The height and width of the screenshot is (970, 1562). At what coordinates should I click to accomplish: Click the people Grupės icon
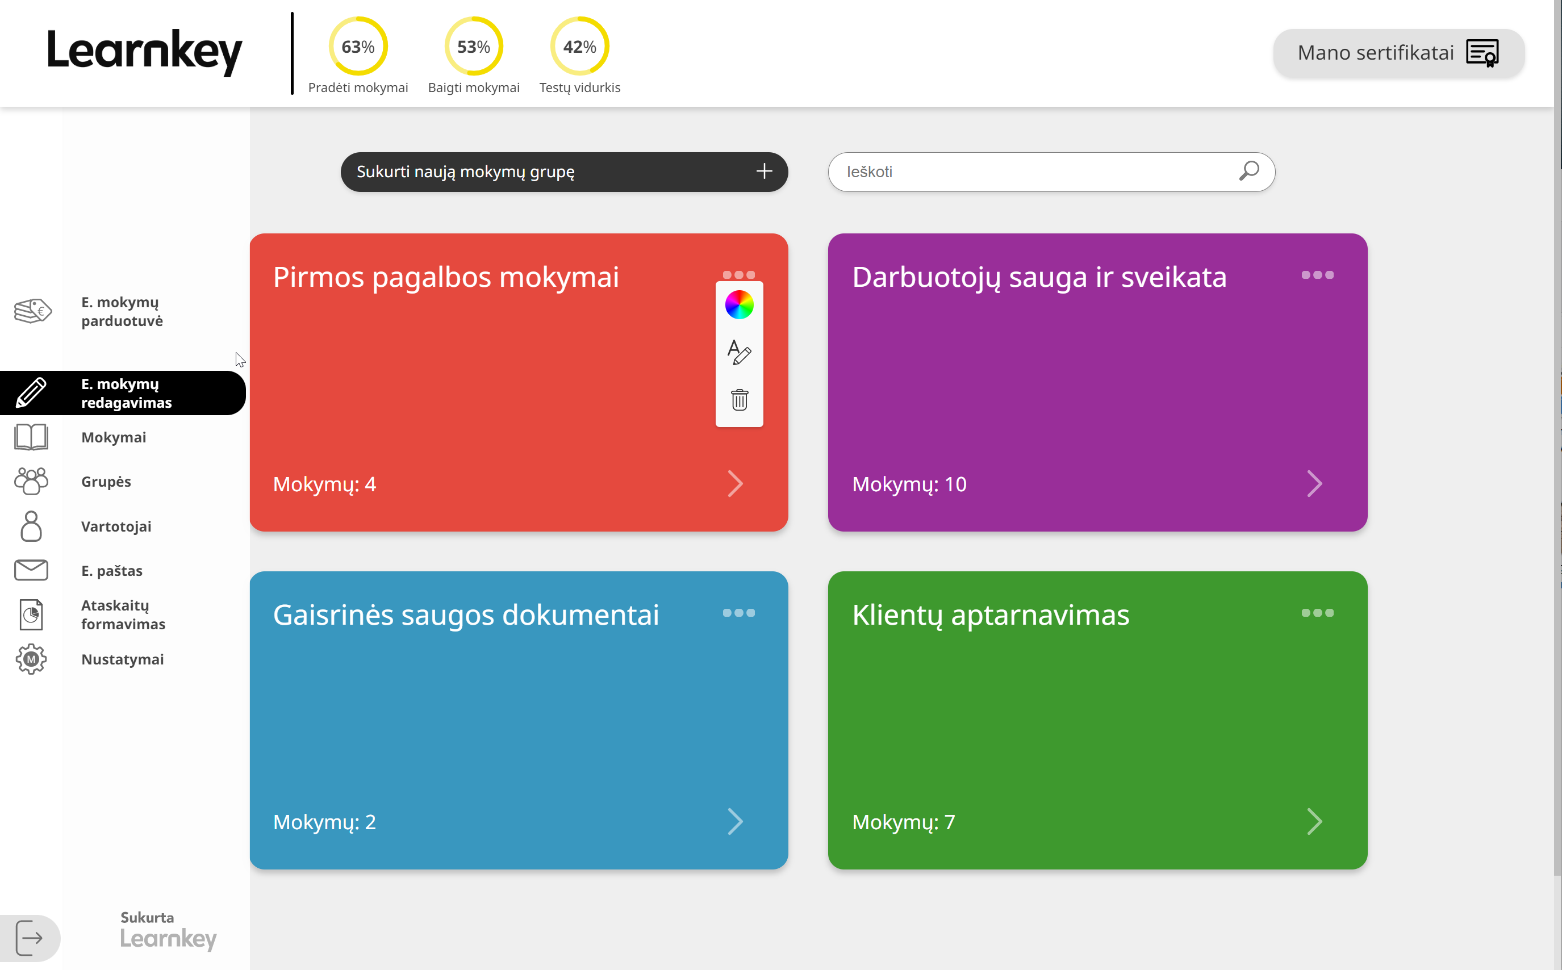point(31,481)
